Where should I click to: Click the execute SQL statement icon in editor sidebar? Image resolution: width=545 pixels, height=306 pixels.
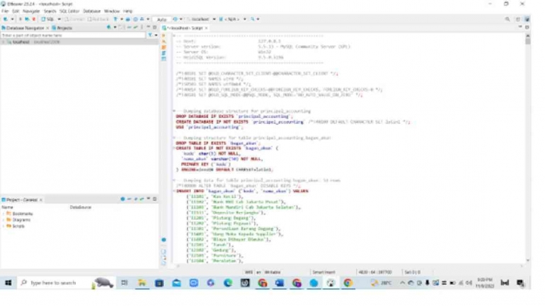[x=163, y=36]
